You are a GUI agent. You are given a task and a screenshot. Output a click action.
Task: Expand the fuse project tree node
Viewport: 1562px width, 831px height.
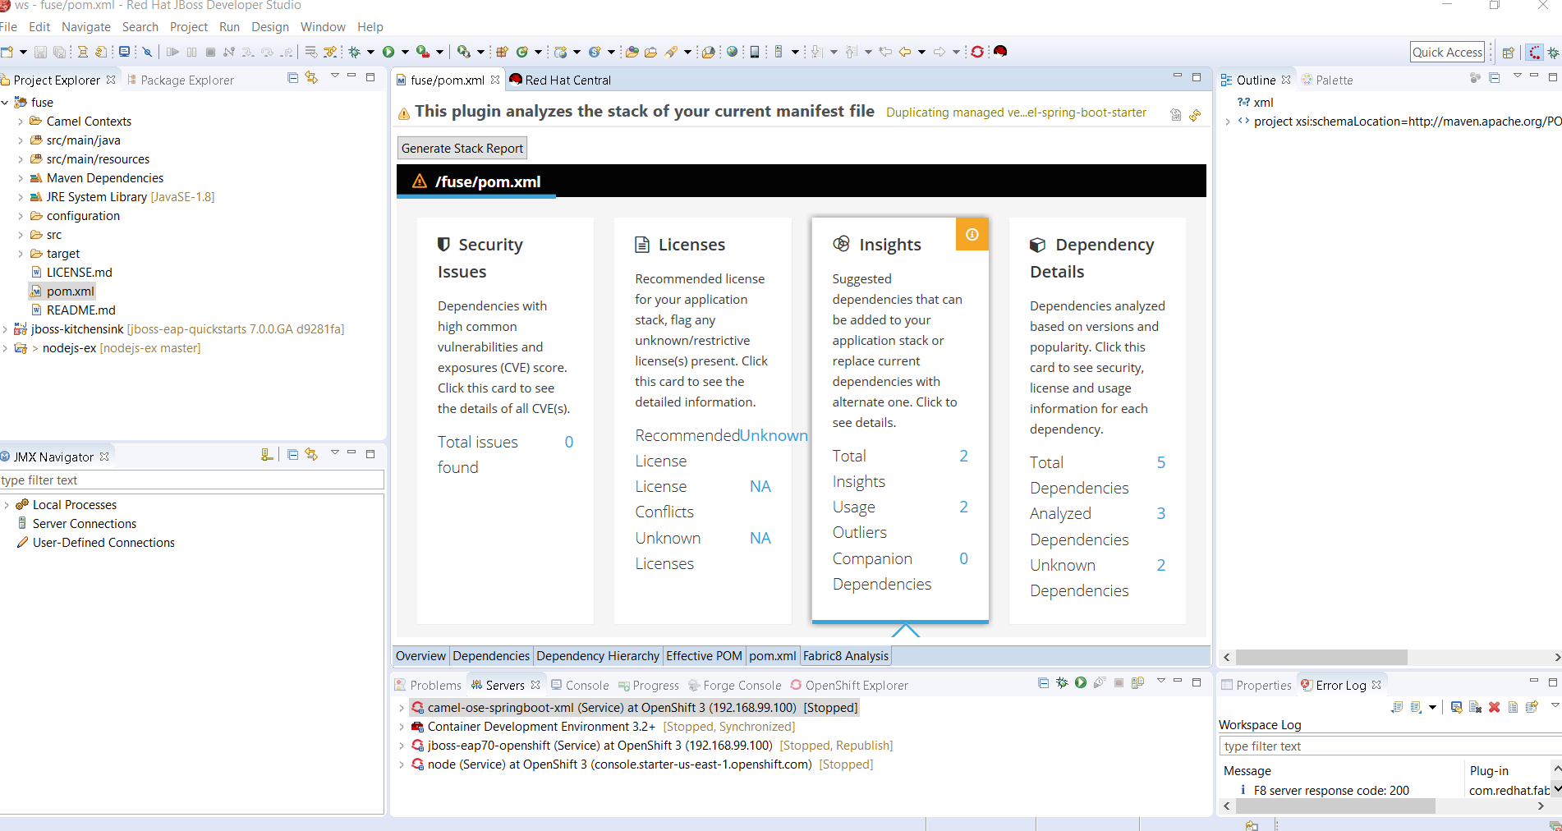click(x=6, y=103)
